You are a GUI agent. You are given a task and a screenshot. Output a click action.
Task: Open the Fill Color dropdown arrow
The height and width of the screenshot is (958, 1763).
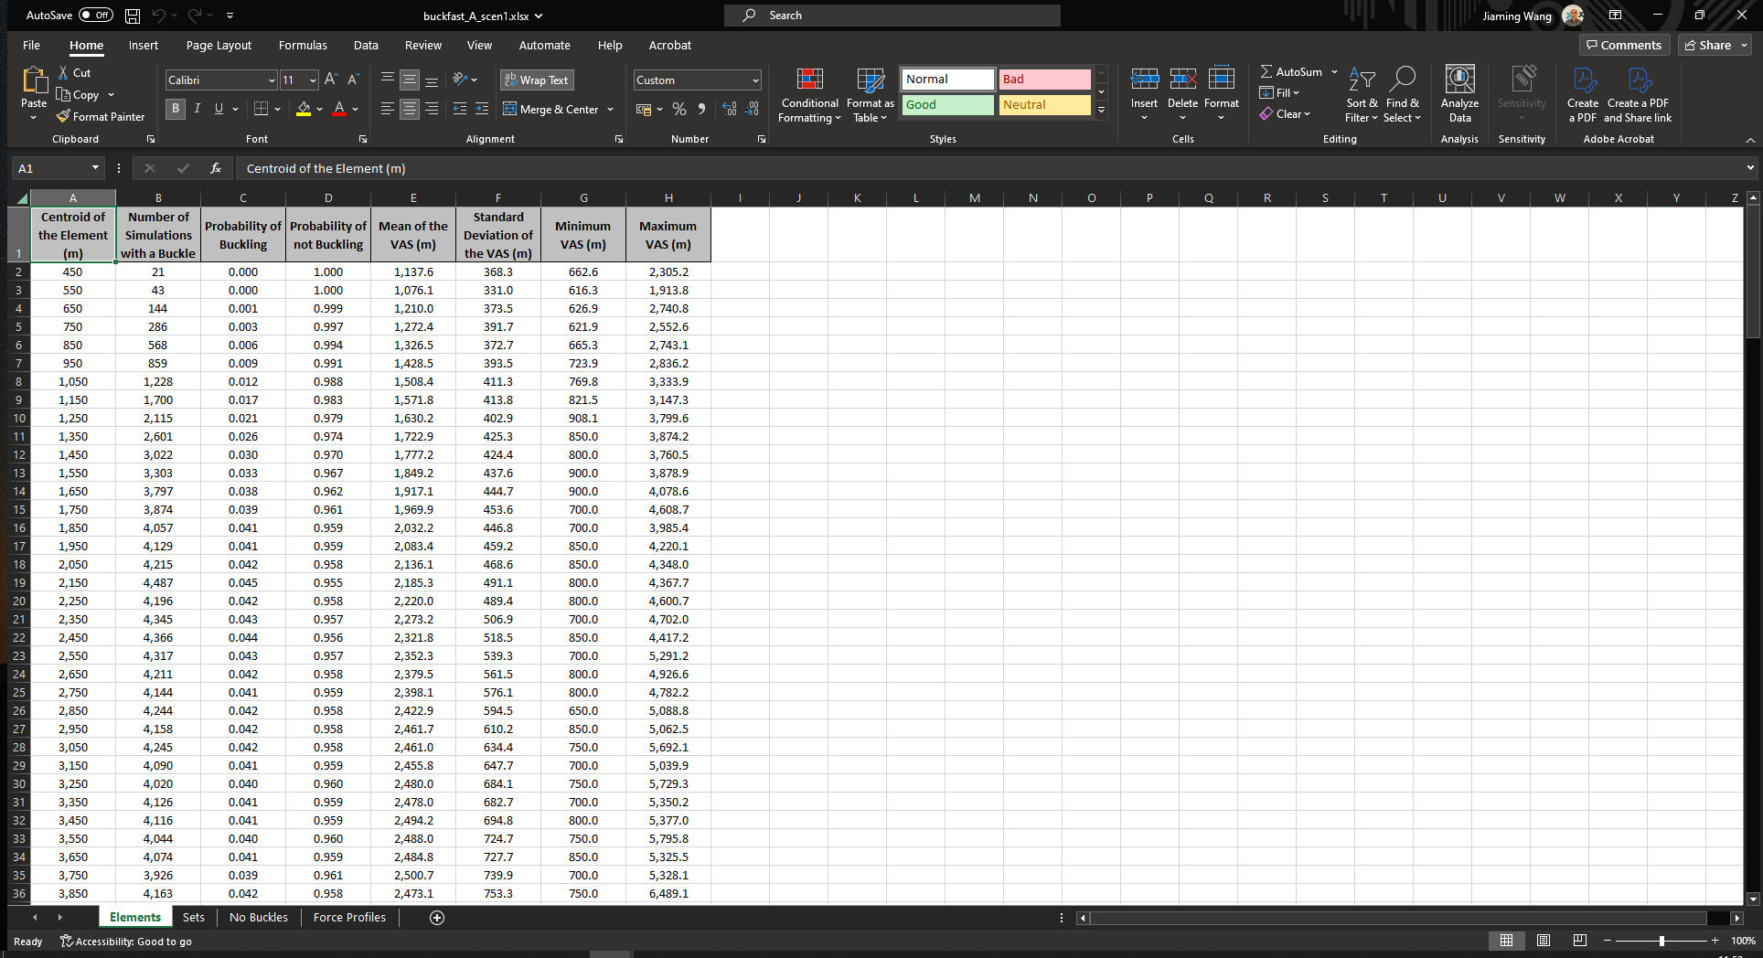(318, 109)
